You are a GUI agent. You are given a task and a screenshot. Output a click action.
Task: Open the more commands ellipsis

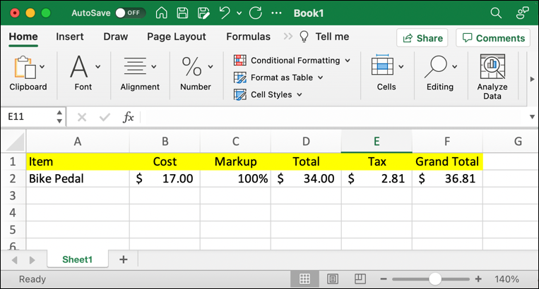tap(276, 13)
